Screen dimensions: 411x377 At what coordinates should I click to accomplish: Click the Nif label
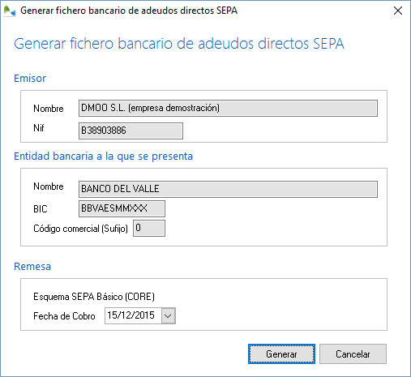pos(39,128)
